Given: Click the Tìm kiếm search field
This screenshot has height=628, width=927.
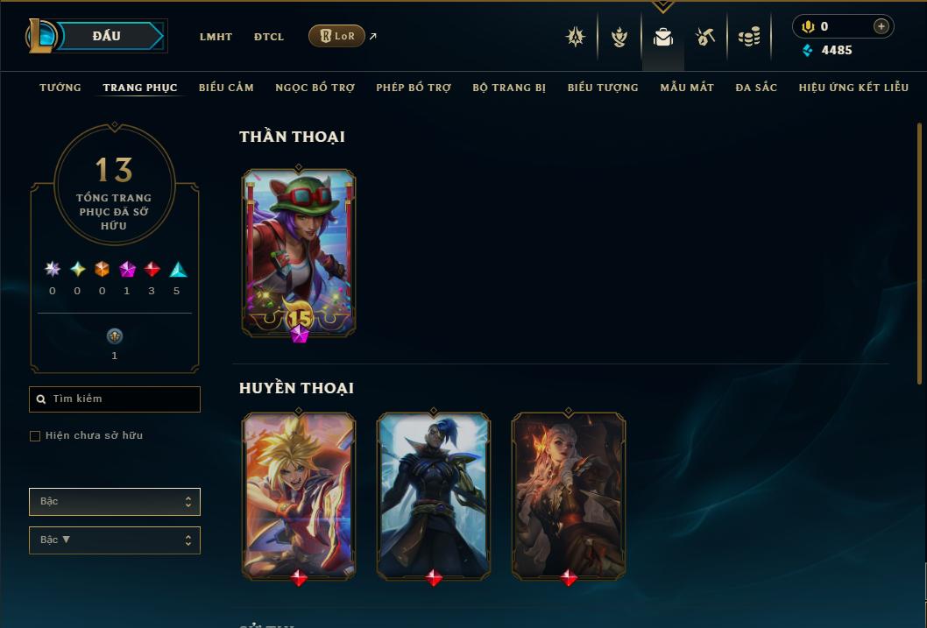Looking at the screenshot, I should [115, 399].
